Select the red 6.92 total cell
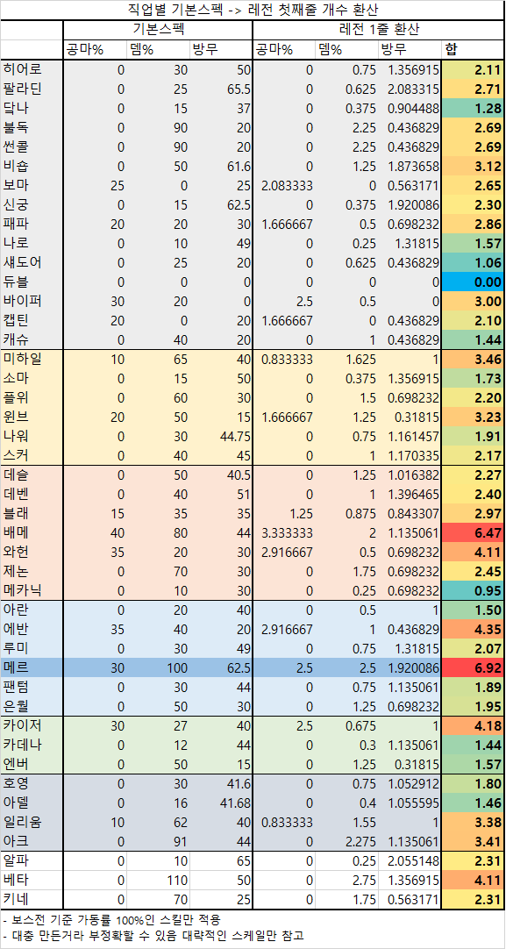506x949 pixels. [x=473, y=667]
